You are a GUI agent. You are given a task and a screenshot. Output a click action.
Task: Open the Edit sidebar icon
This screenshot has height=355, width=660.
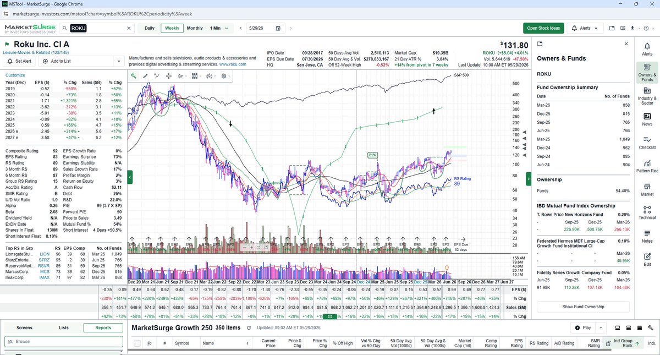tap(647, 259)
